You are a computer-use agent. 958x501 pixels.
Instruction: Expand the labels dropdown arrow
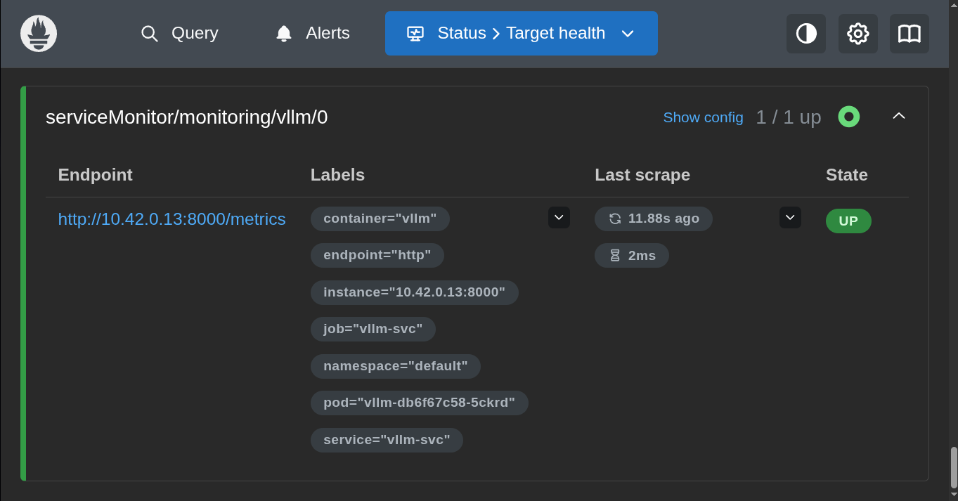pyautogui.click(x=559, y=218)
